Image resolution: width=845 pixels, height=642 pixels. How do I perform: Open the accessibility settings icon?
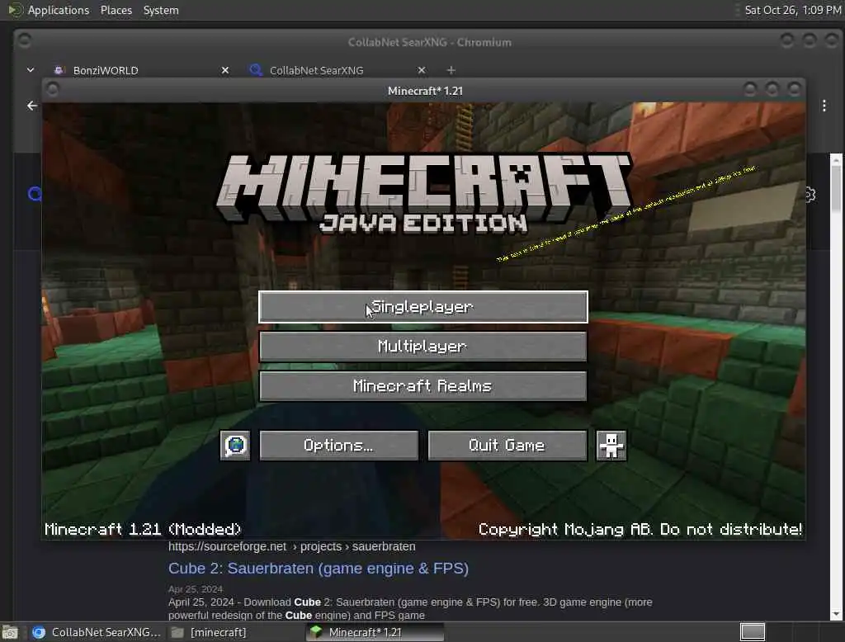611,446
